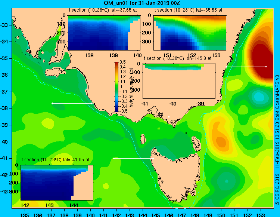Click longitude label "138" under lat=-37.65 inset
Image resolution: width=280 pixels, height=217 pixels.
click(x=89, y=55)
